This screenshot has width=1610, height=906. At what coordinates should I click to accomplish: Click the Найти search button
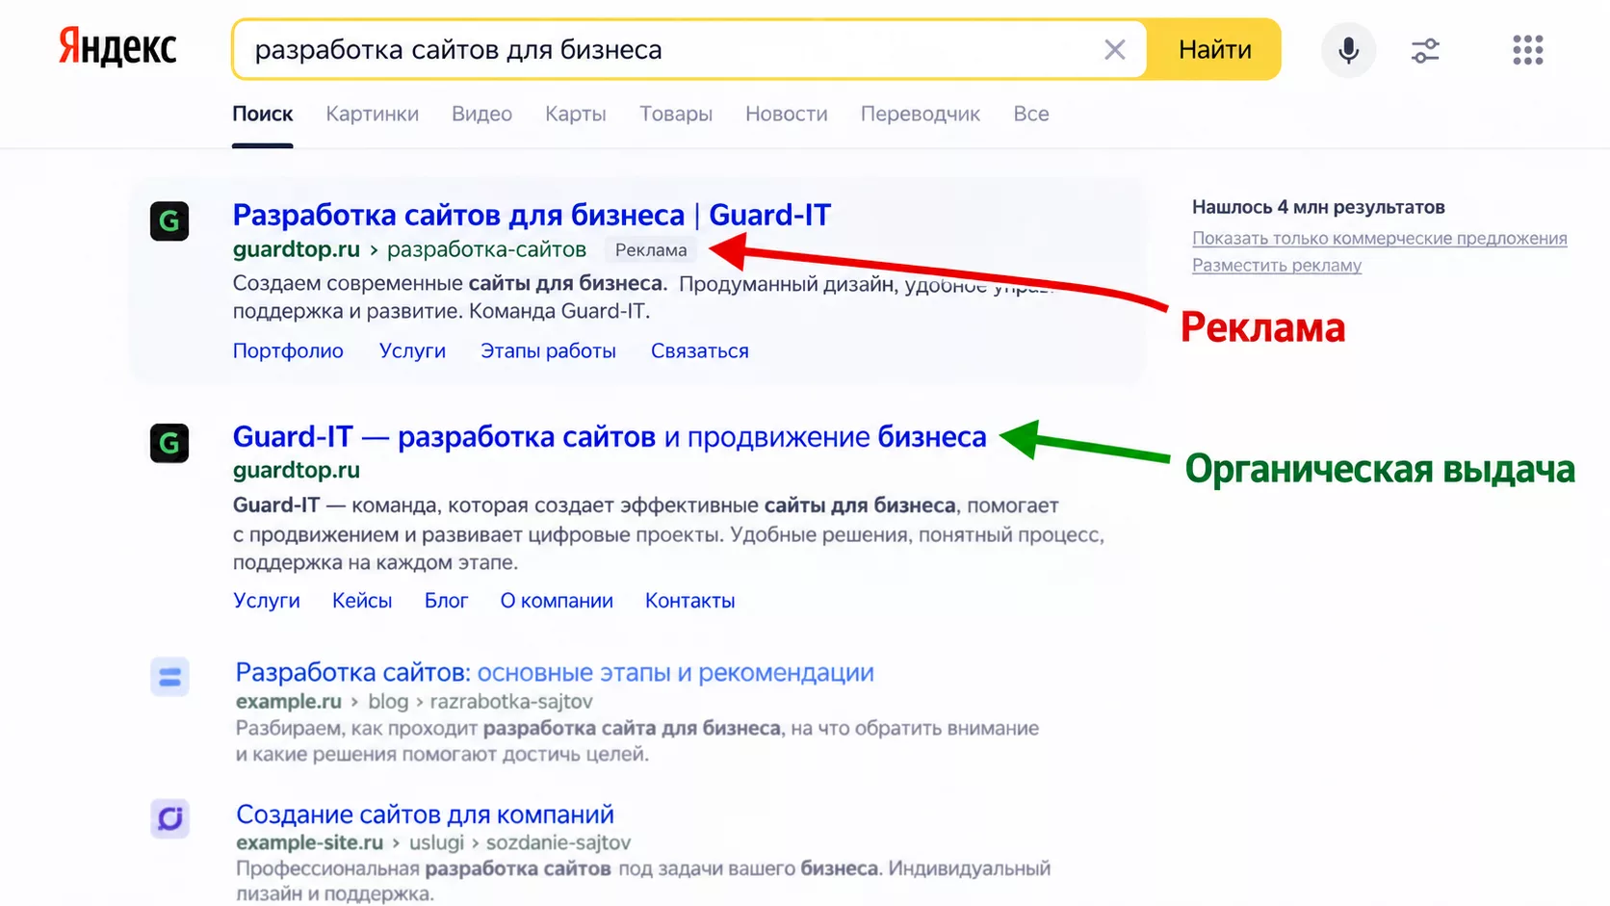click(x=1214, y=50)
